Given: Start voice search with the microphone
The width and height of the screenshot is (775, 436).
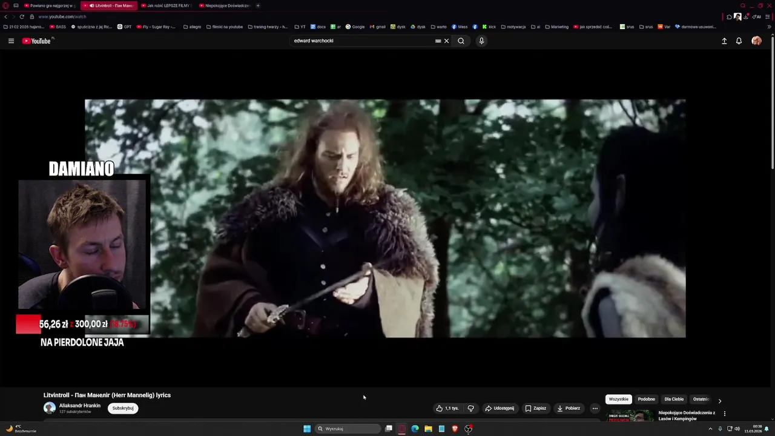Looking at the screenshot, I should (481, 41).
